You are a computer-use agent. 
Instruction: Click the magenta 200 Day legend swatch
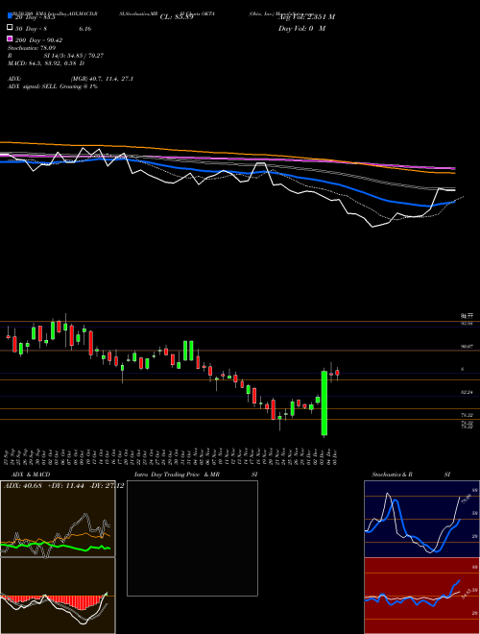[x=10, y=39]
